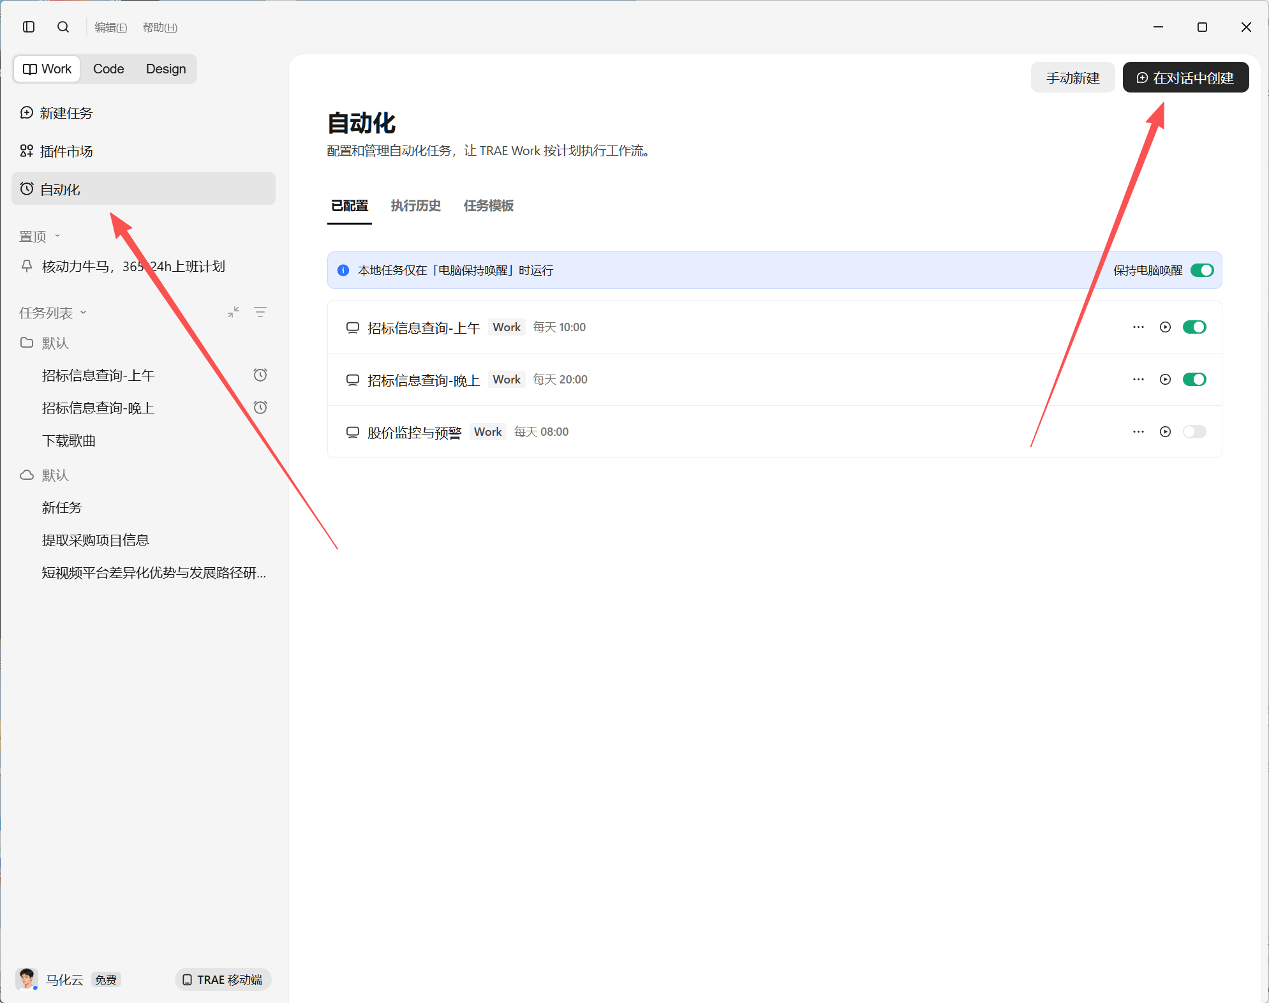Switch to the 任务模板 tab

coord(489,205)
